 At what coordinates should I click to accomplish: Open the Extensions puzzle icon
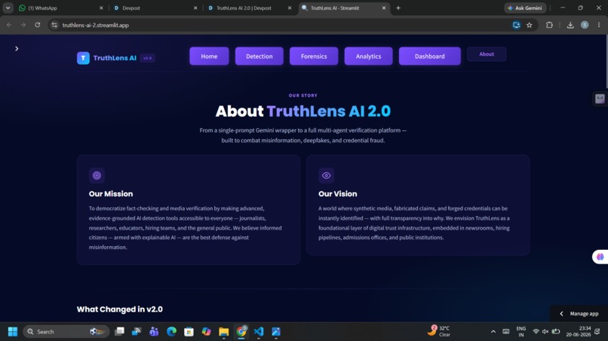pyautogui.click(x=549, y=25)
